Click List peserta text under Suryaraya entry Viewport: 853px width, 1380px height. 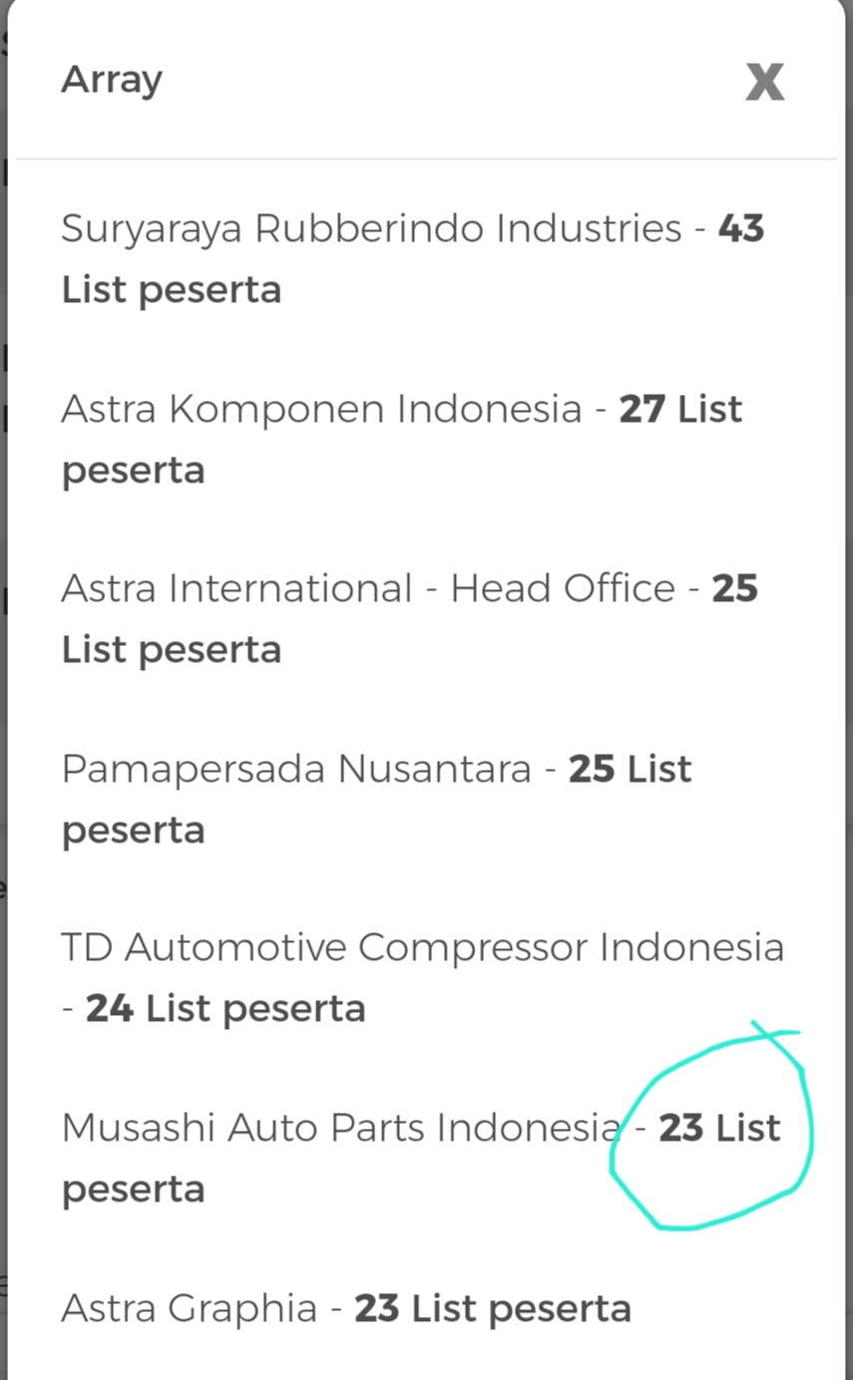coord(171,289)
